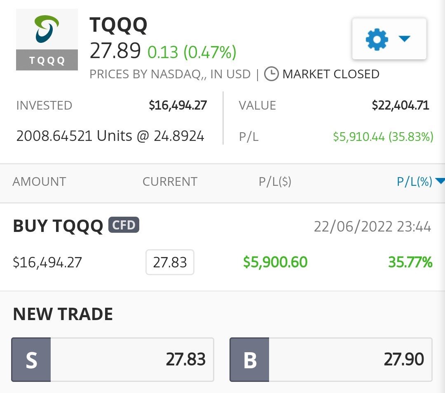
Task: Click the position profit $5,900.60
Action: [x=275, y=262]
